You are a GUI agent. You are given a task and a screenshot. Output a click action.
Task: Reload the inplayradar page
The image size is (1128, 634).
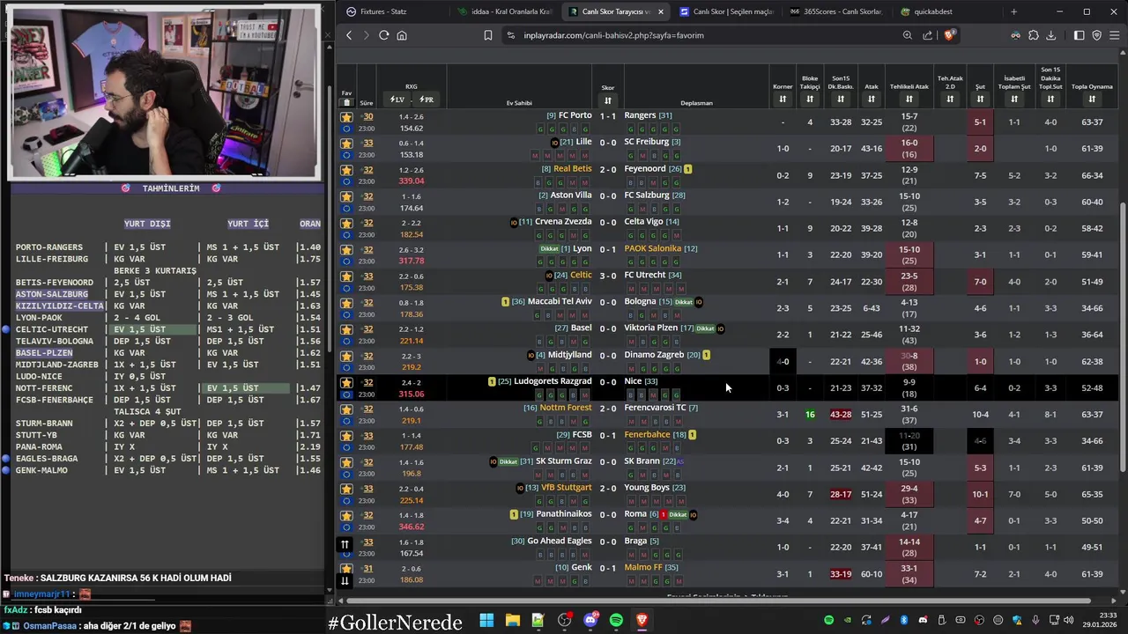click(383, 35)
